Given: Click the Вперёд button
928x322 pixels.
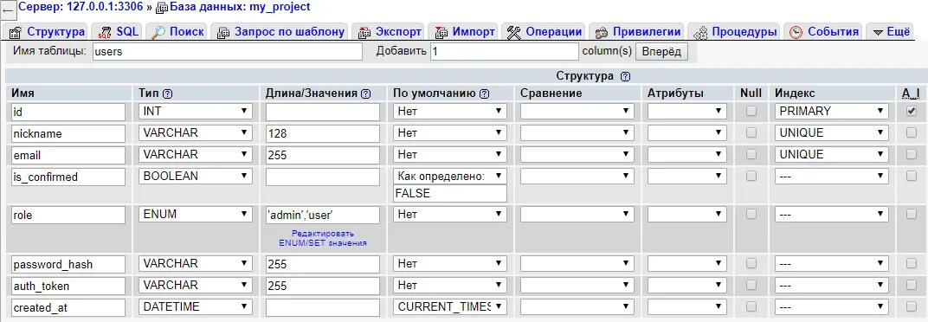Looking at the screenshot, I should click(x=661, y=51).
